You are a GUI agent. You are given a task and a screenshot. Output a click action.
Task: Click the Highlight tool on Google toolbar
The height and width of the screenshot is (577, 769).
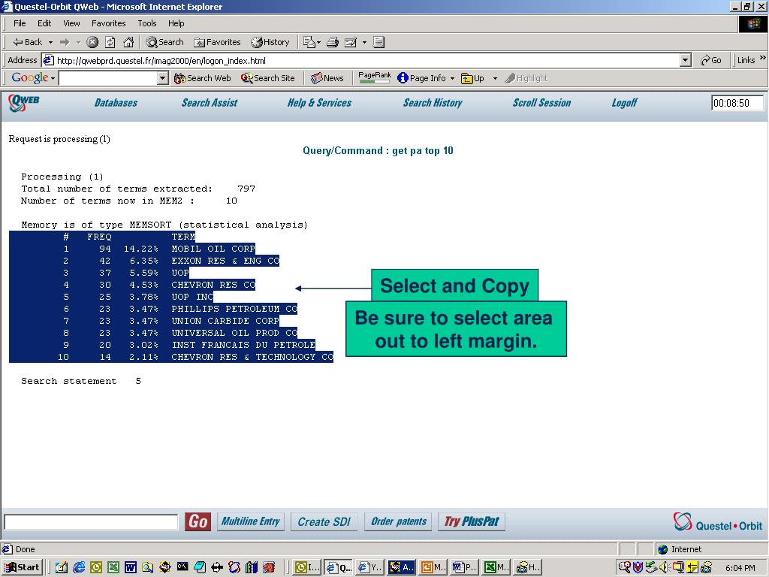click(526, 78)
